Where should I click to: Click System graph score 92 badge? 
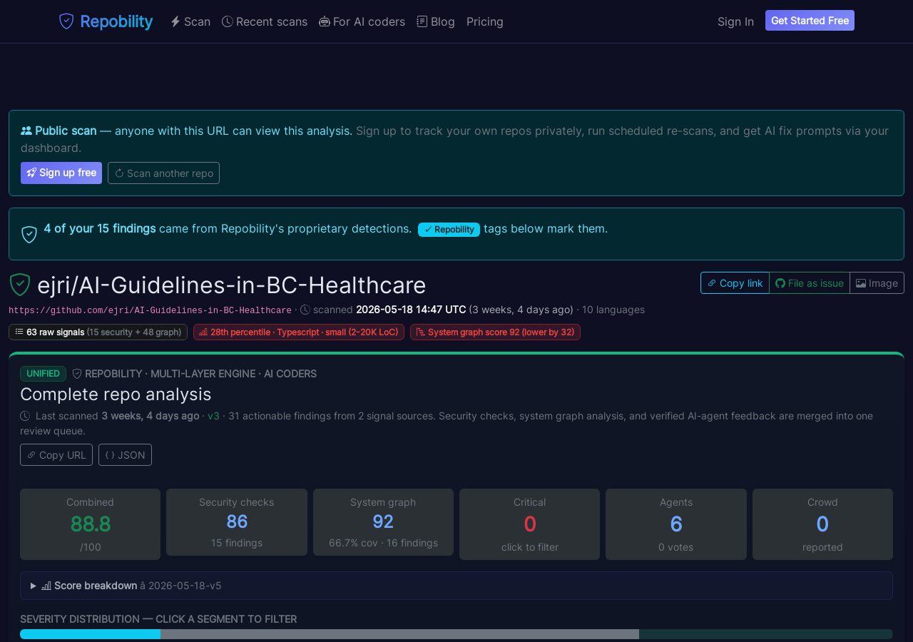pyautogui.click(x=495, y=332)
